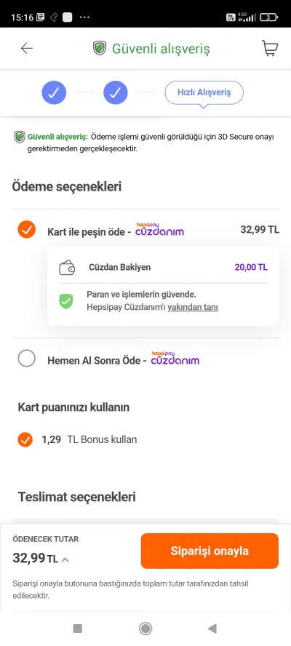Open the yakından tanı link
Screen dimensions: 291x646
193,307
